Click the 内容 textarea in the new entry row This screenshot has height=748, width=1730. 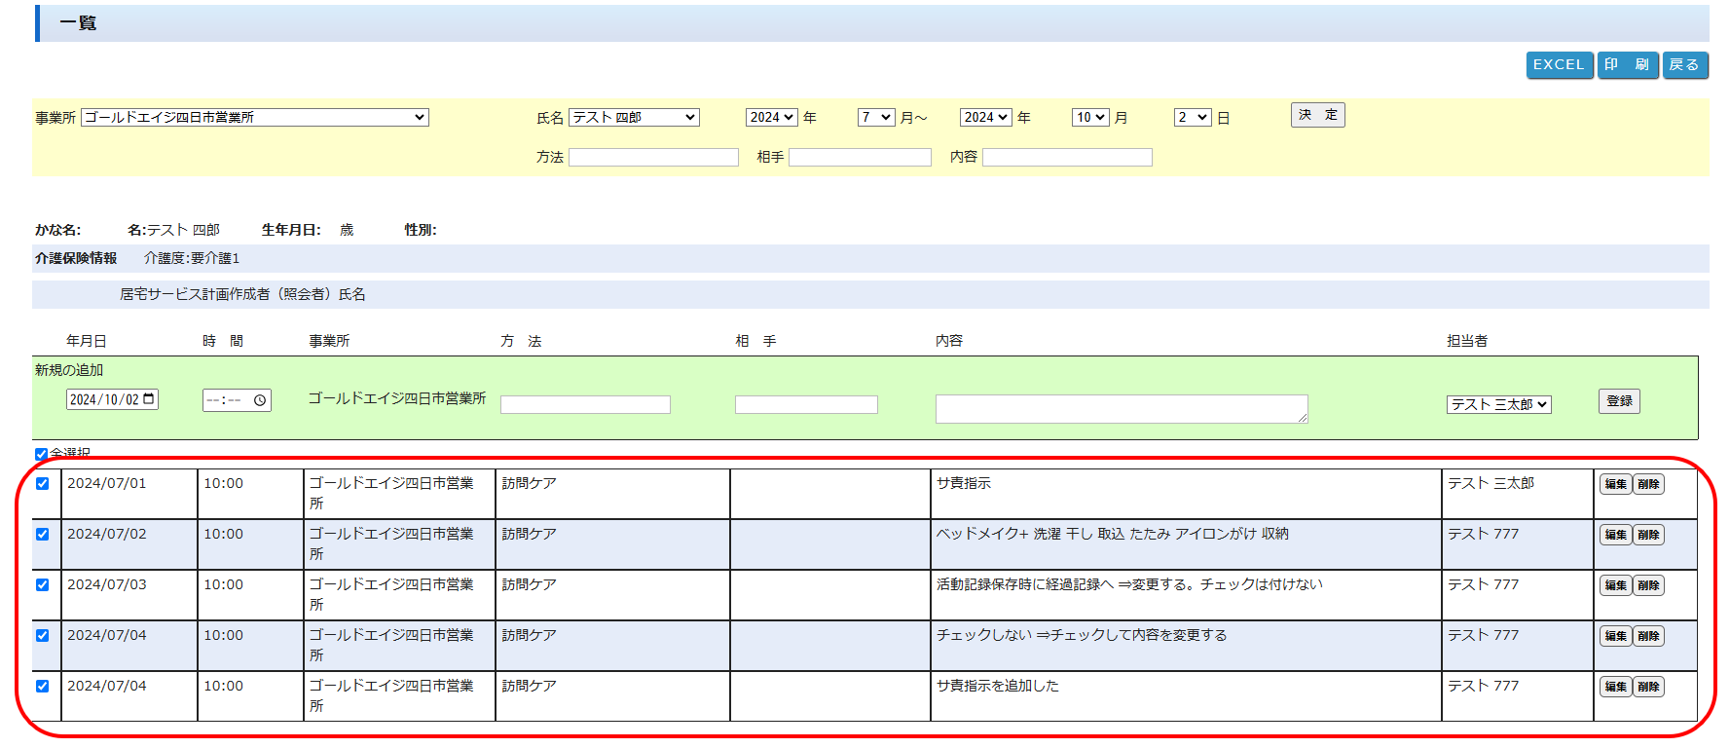coord(1121,408)
